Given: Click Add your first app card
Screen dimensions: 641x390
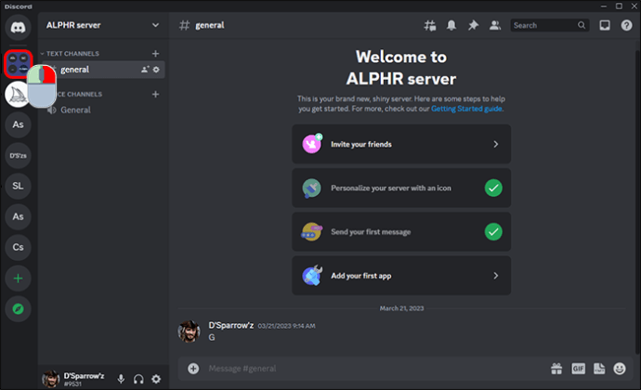Looking at the screenshot, I should click(x=401, y=276).
